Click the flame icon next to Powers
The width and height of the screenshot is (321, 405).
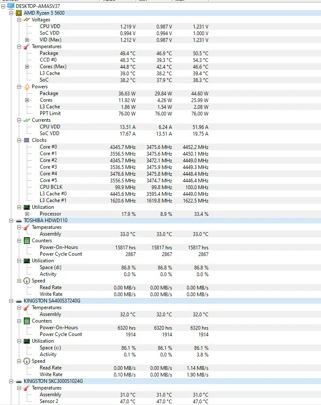tap(27, 87)
